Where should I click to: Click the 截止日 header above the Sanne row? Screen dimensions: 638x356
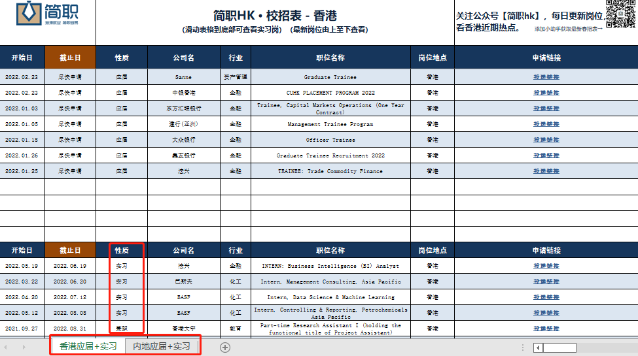[x=70, y=57]
